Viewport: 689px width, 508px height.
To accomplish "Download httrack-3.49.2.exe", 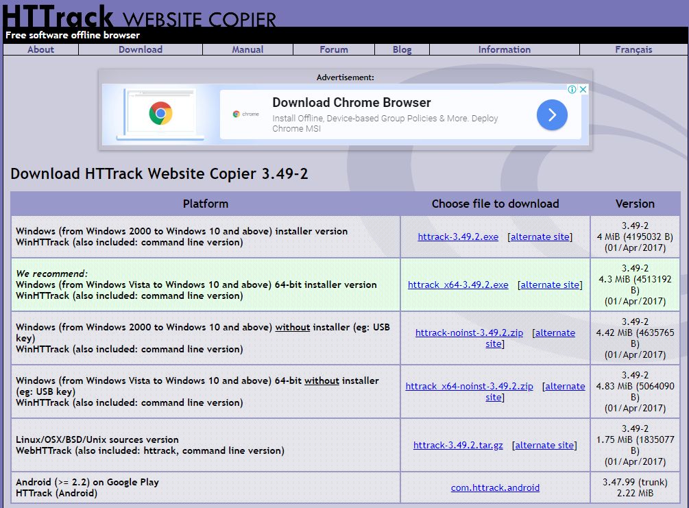I will pos(459,237).
